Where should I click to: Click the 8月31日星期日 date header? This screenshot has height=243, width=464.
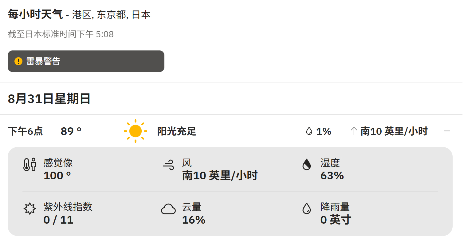pos(49,99)
